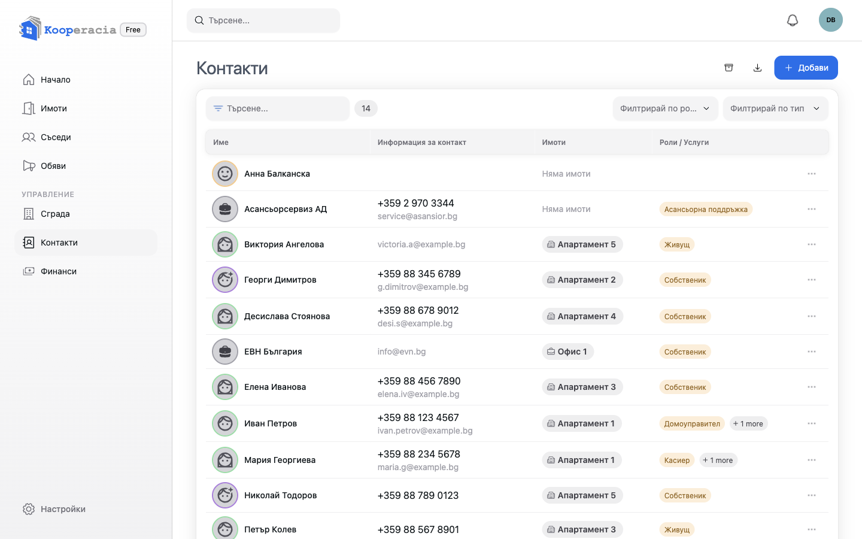Image resolution: width=862 pixels, height=539 pixels.
Task: Open contact Мария Георгиева
Action: pos(280,460)
